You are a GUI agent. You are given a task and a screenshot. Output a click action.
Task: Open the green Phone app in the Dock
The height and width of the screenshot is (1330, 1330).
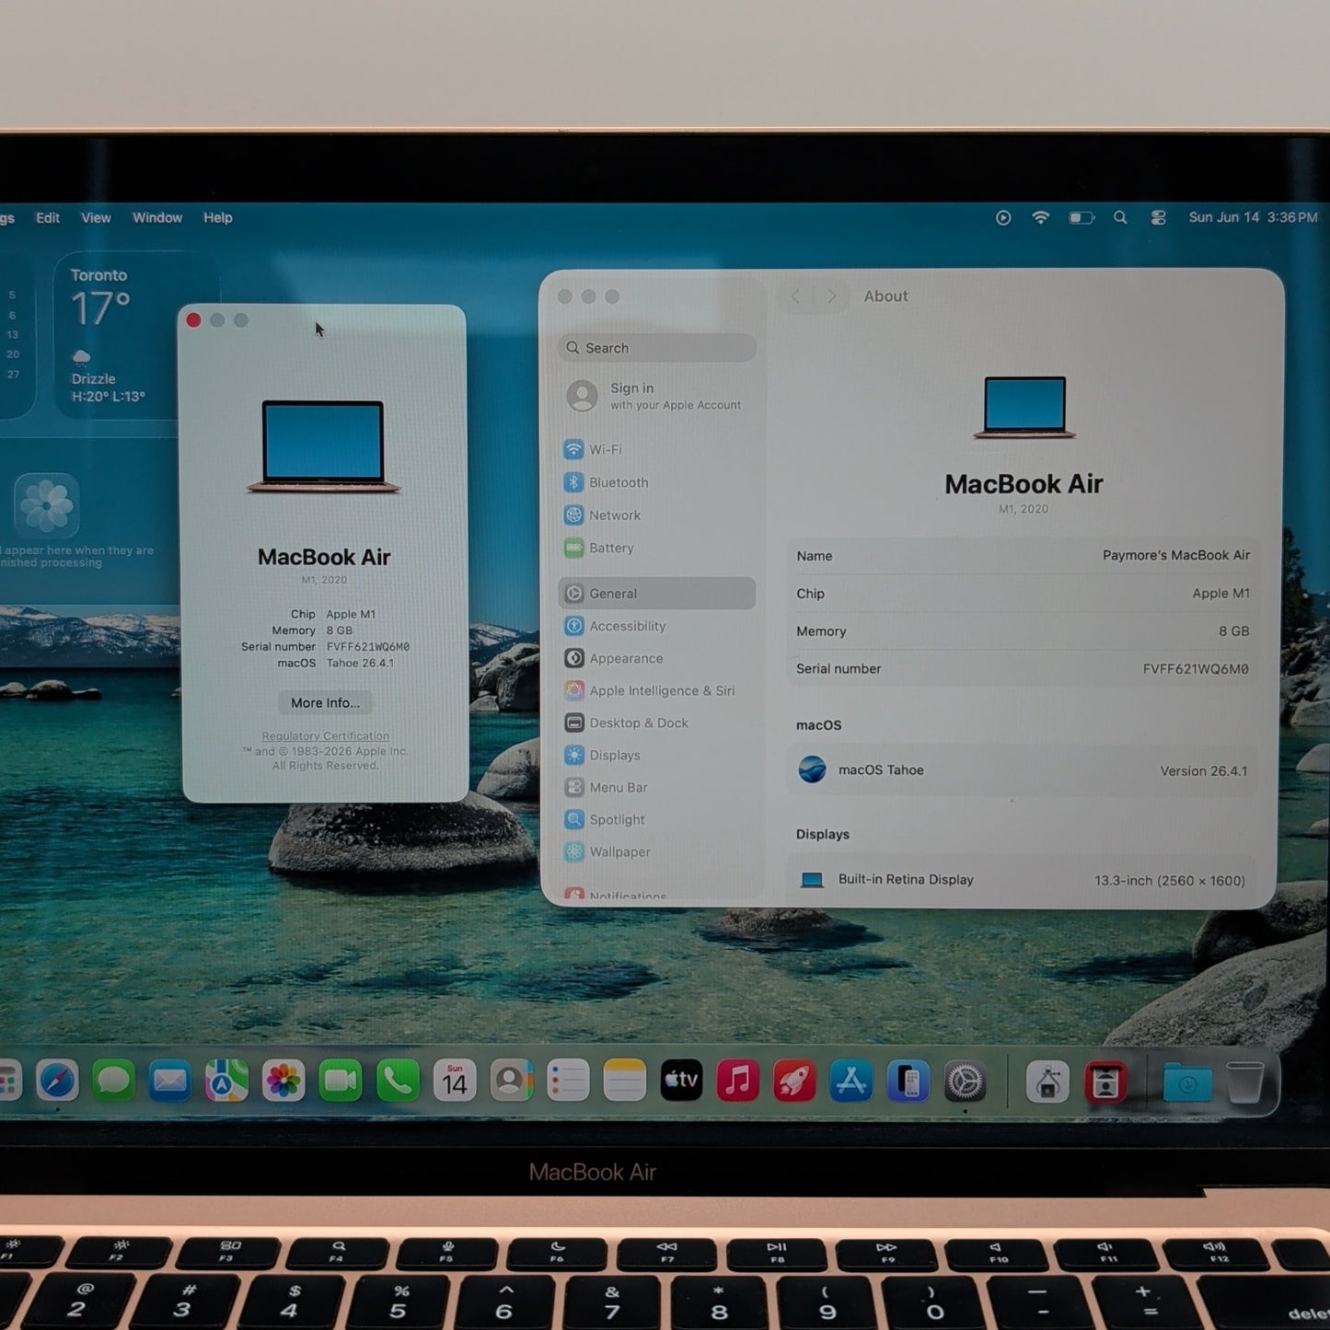pyautogui.click(x=398, y=1081)
